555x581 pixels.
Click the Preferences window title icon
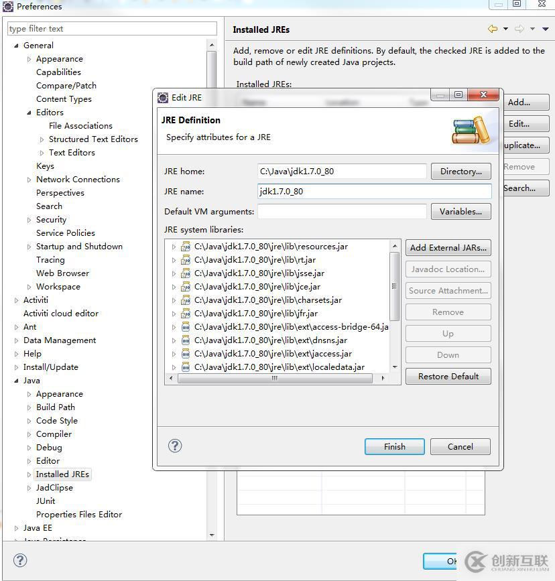coord(8,6)
